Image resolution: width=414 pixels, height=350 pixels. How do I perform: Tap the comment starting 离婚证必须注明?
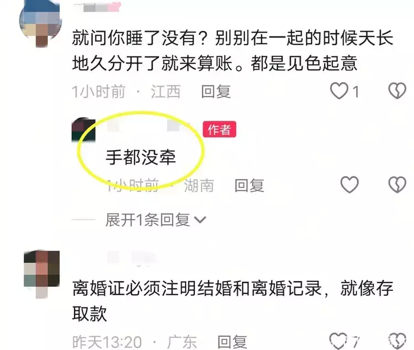pos(233,301)
